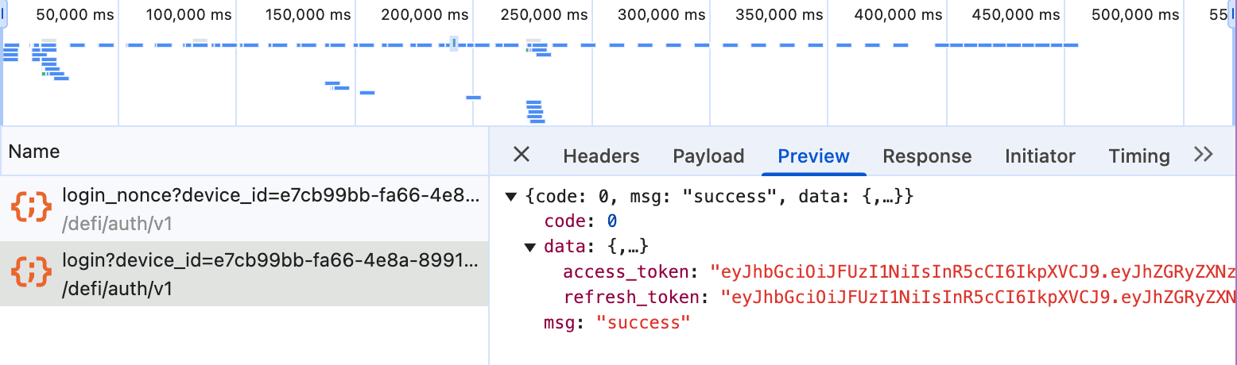Click the JSON icon beside the login_nonce request
This screenshot has width=1237, height=365.
pyautogui.click(x=31, y=208)
